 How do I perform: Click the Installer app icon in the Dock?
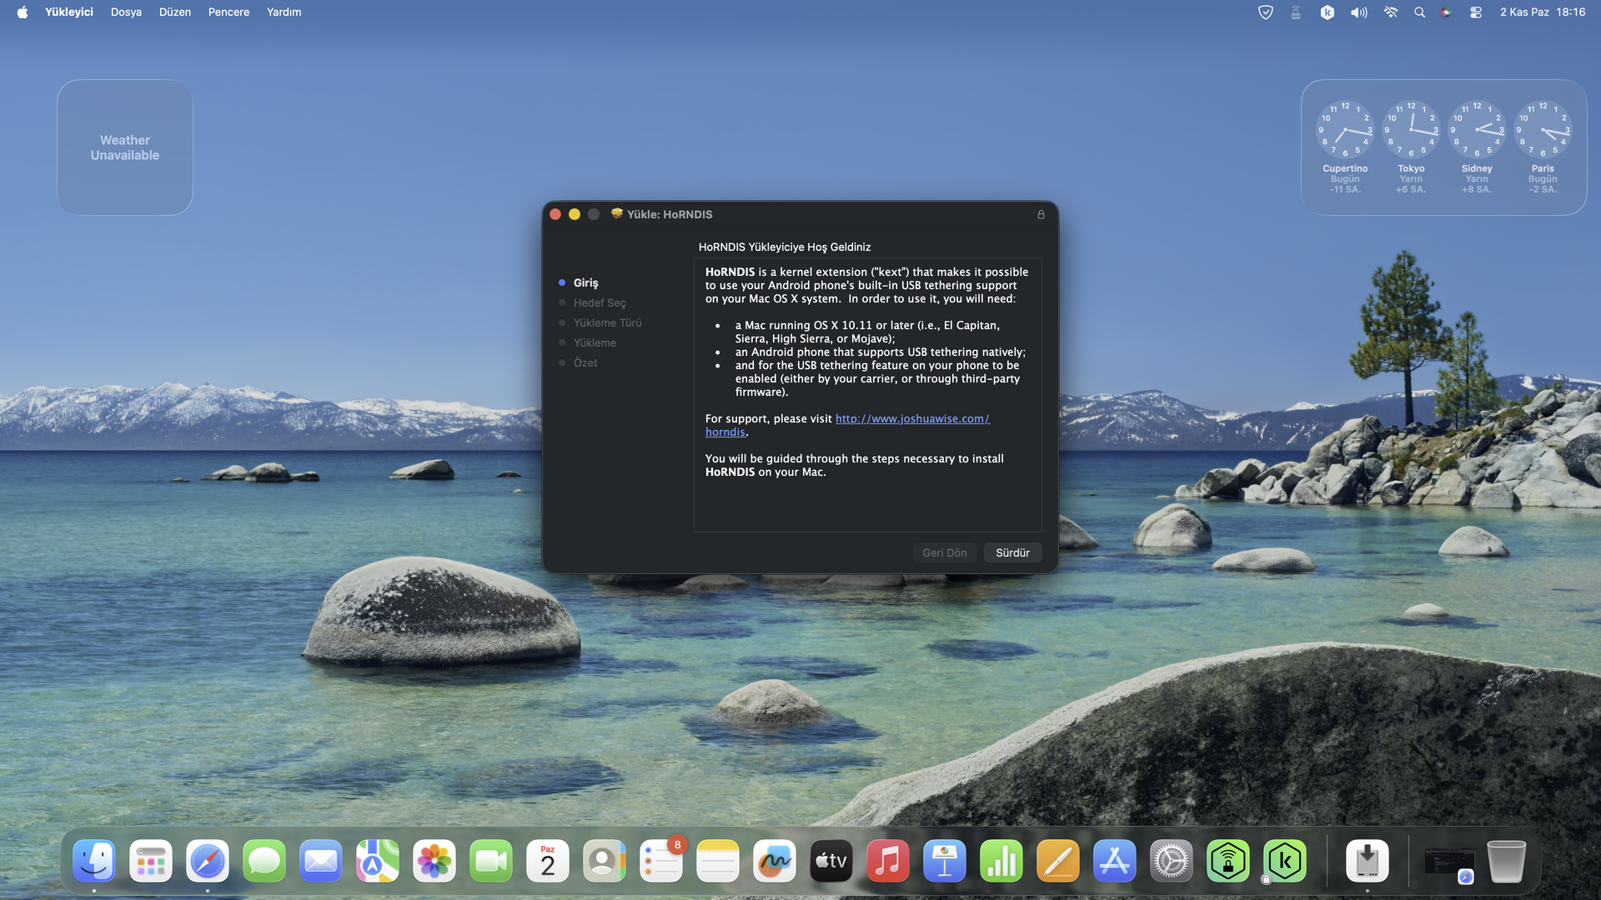[x=1367, y=861]
